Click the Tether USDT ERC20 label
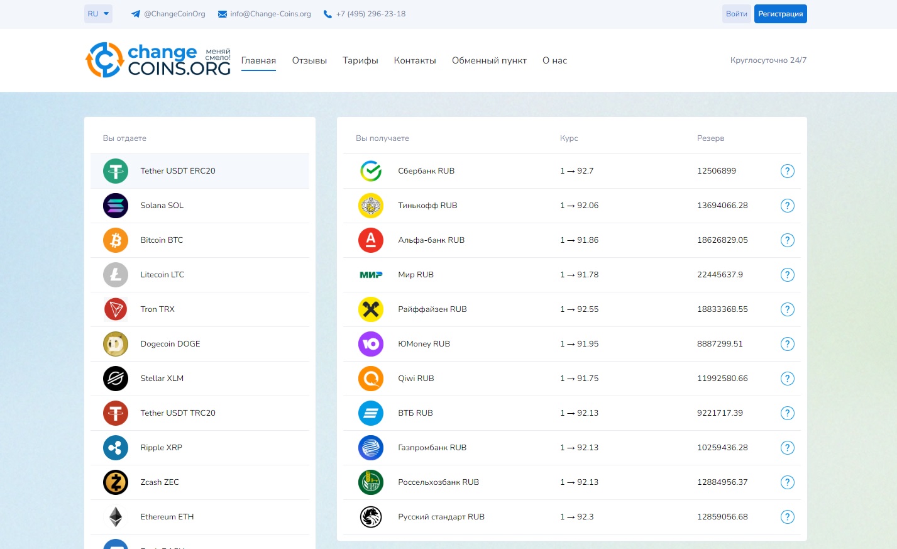This screenshot has width=897, height=549. coord(178,171)
